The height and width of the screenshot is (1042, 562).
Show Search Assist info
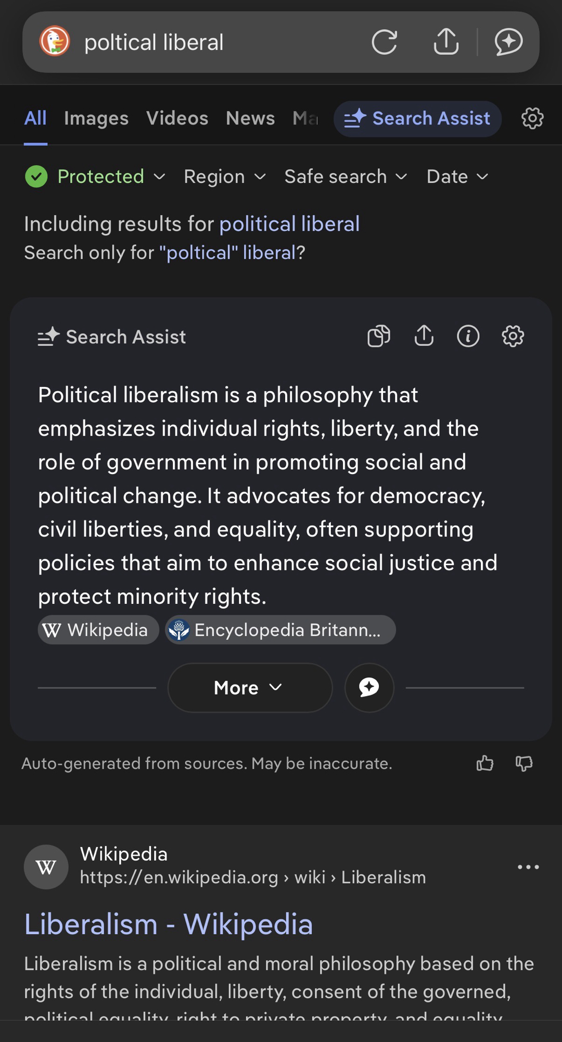pos(468,336)
